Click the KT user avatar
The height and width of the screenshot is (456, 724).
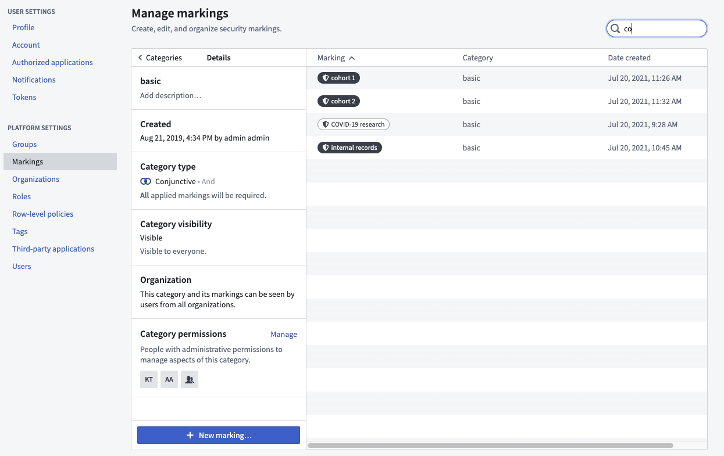(x=149, y=379)
